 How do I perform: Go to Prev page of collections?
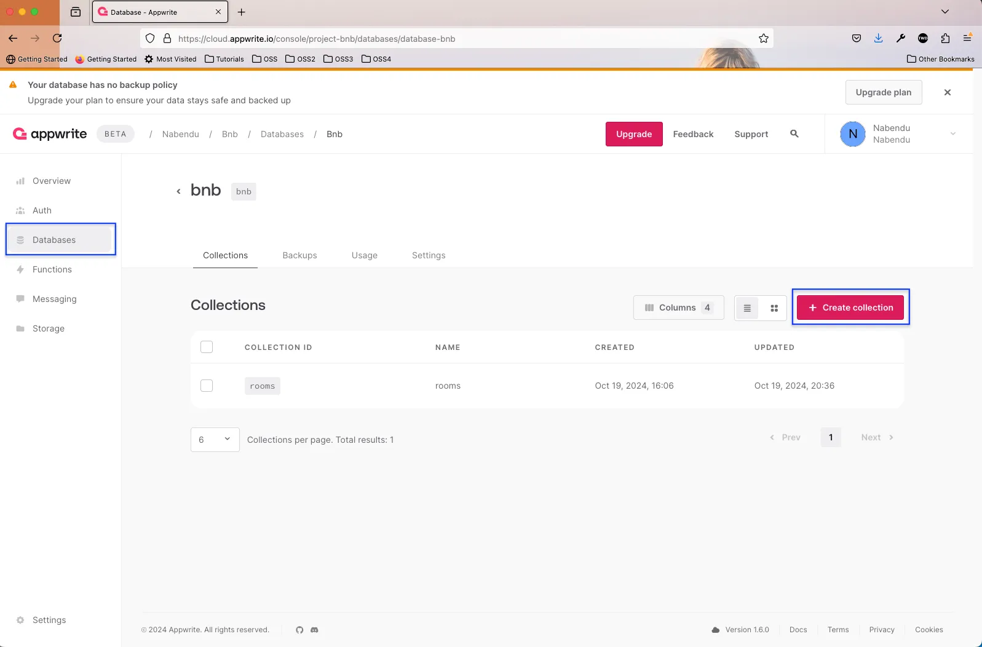(785, 437)
